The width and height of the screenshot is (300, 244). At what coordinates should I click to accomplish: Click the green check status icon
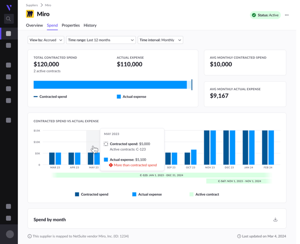point(254,15)
